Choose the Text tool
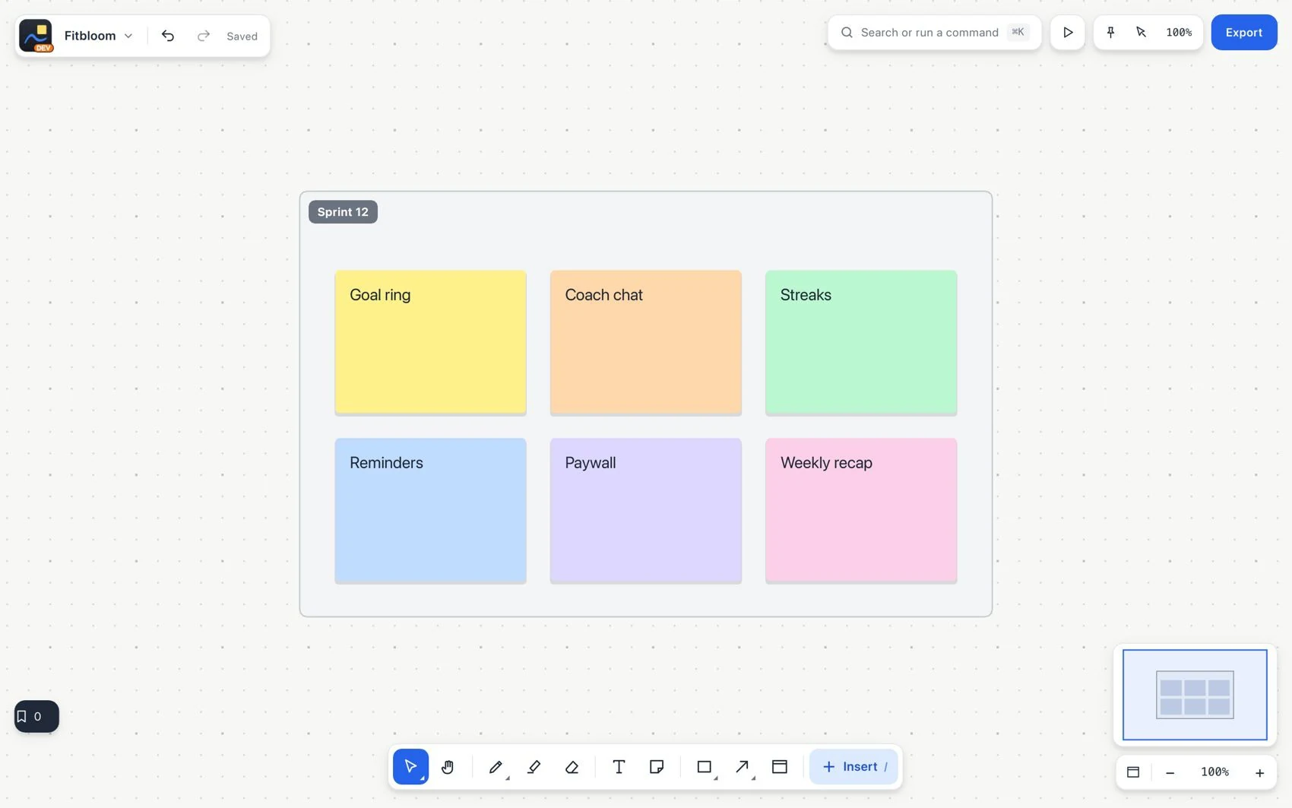Viewport: 1292px width, 808px height. click(619, 766)
